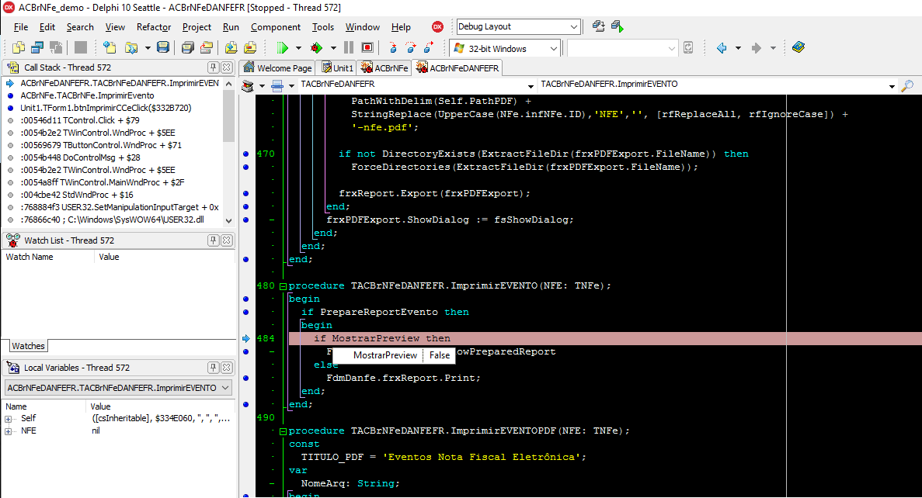Click the bug-with-arrow run icon
The image size is (922, 498).
316,47
